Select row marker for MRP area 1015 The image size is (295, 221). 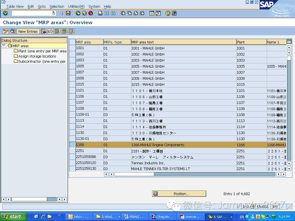[72, 84]
